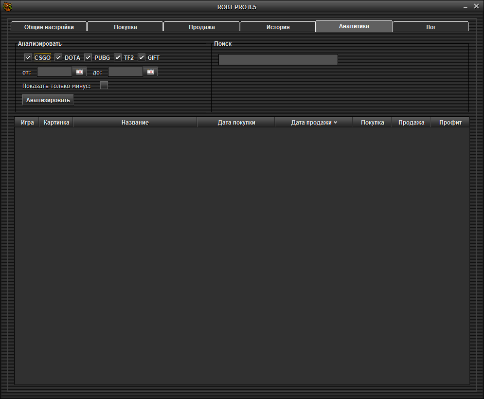Sort table by Название column header
Viewport: 484px width, 399px height.
click(135, 123)
